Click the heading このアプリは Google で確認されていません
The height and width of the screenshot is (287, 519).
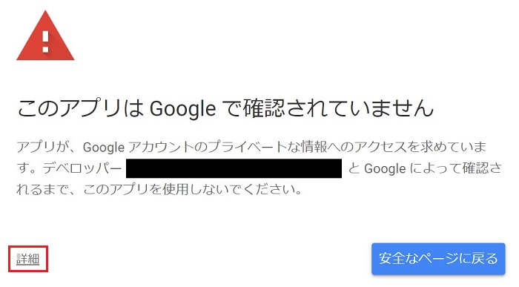pyautogui.click(x=225, y=108)
